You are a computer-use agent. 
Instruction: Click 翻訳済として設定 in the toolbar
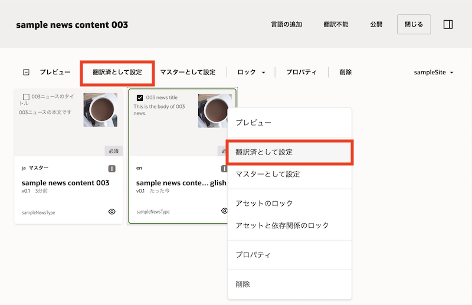click(x=117, y=73)
